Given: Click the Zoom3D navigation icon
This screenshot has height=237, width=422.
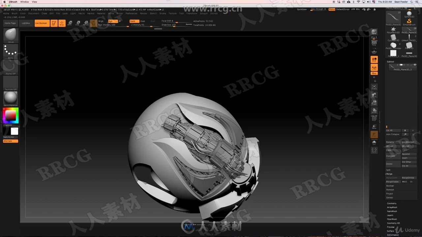Looking at the screenshot, I should (x=374, y=103).
